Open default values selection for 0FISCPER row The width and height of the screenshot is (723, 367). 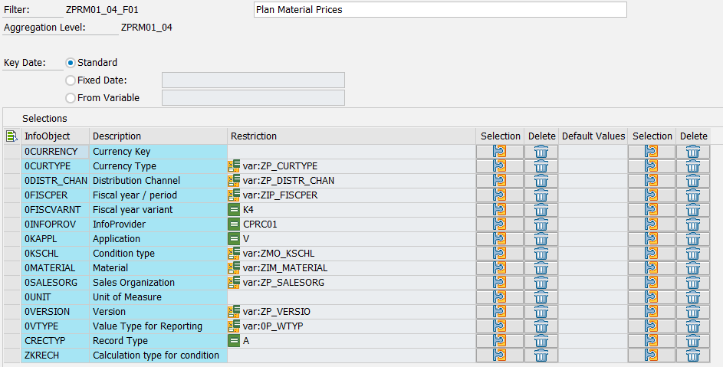[651, 195]
